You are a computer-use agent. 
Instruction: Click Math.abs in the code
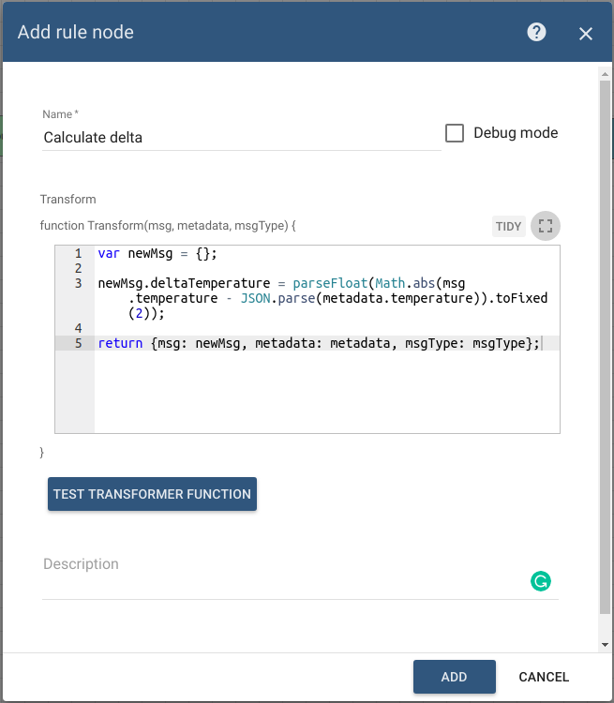pyautogui.click(x=405, y=283)
